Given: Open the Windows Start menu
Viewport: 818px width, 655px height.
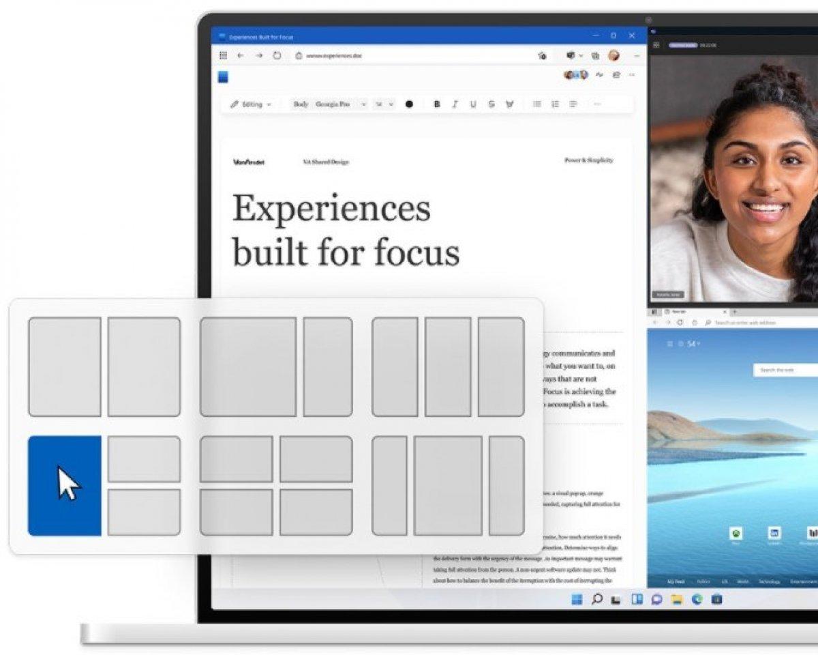Looking at the screenshot, I should pos(577,600).
